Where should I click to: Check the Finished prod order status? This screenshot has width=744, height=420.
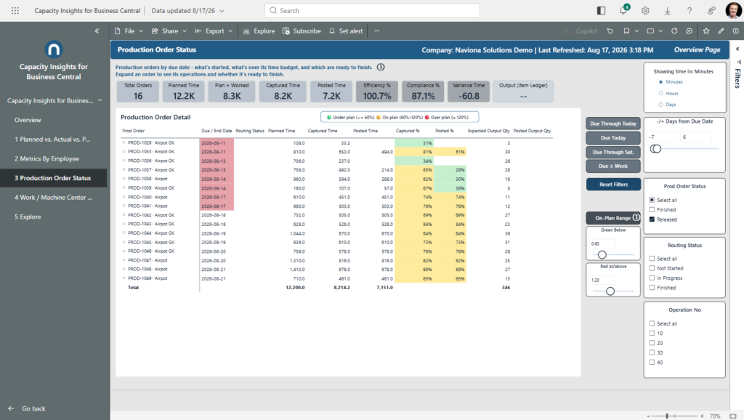click(652, 210)
